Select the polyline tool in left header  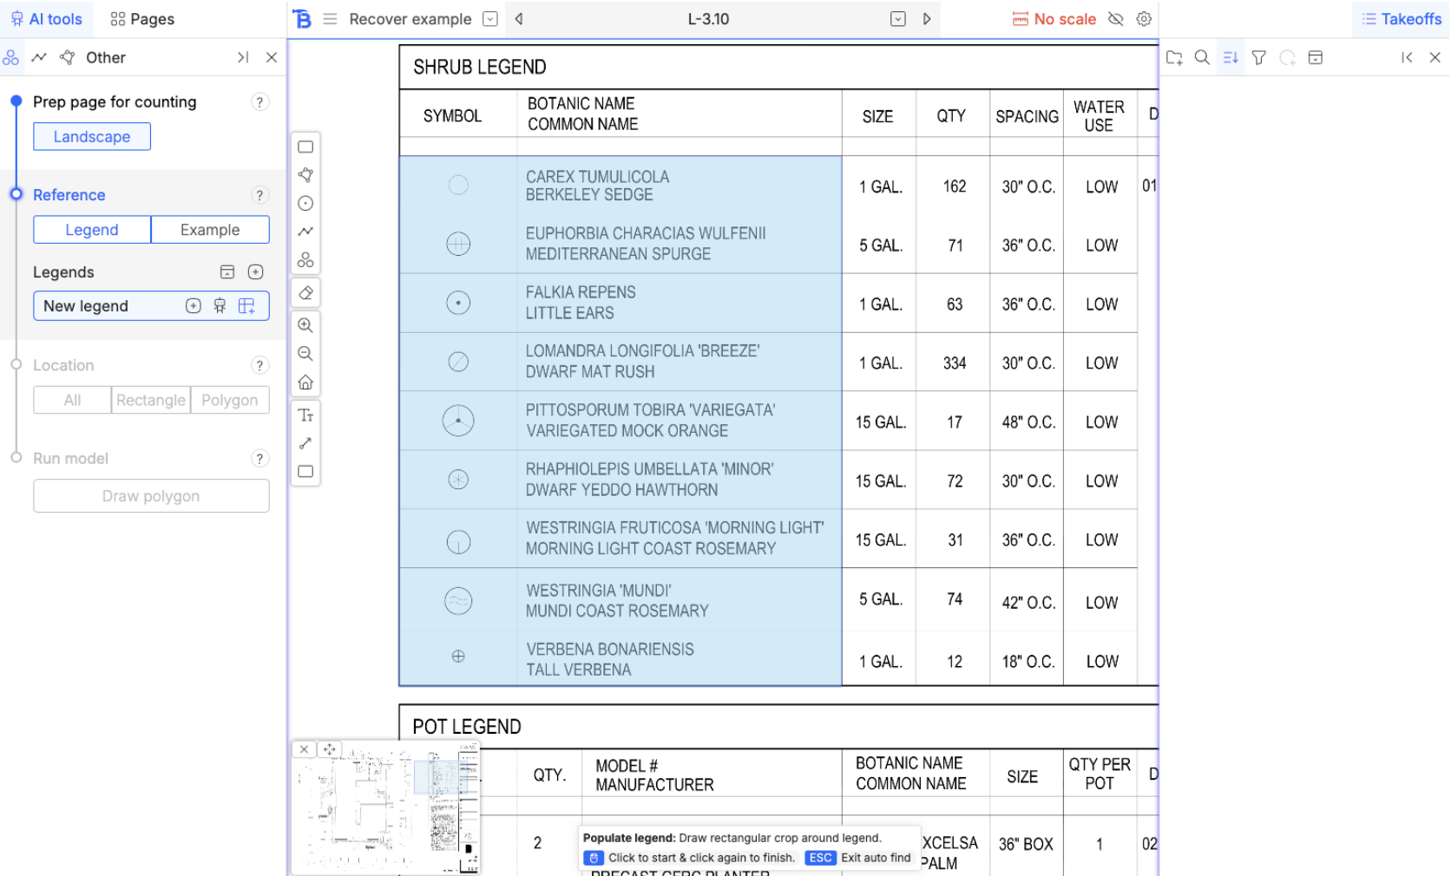click(39, 57)
